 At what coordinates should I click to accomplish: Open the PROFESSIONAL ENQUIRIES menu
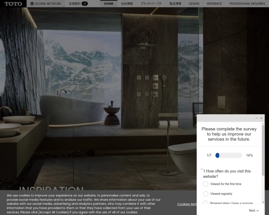[x=247, y=4]
